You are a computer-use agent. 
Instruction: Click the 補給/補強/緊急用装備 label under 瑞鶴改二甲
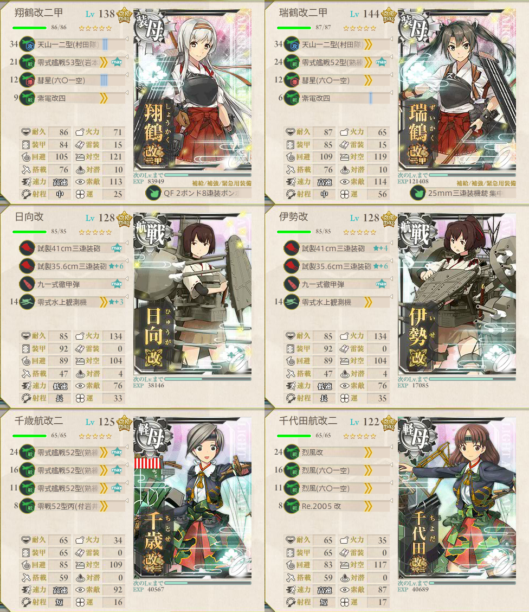(486, 183)
